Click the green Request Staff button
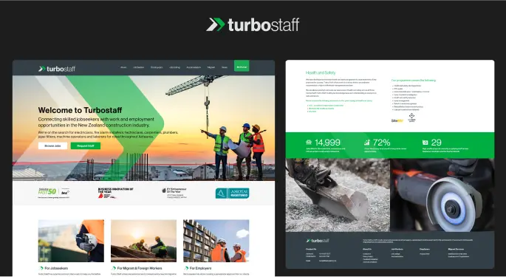Viewport: 506px width, 277px height. pyautogui.click(x=86, y=146)
